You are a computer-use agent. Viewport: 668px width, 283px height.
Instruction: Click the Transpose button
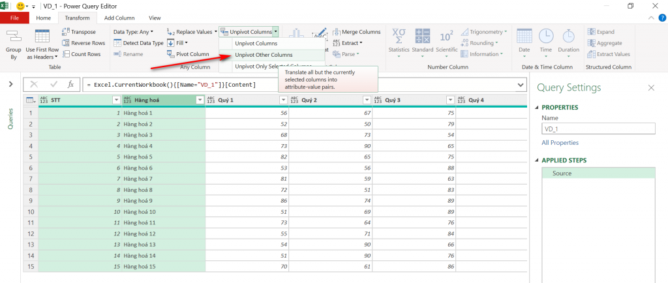tap(79, 32)
